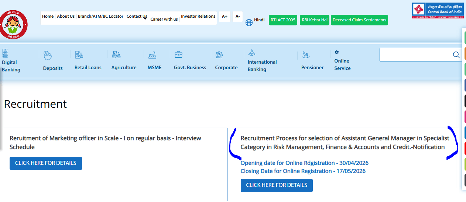The height and width of the screenshot is (202, 466).
Task: Click details button for Assistant General Manager
Action: pos(277,185)
